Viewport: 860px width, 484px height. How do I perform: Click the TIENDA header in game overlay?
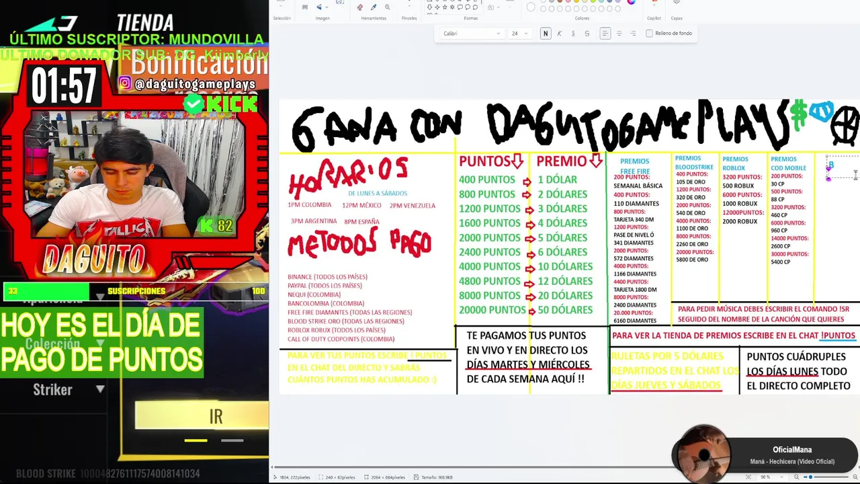click(x=145, y=23)
